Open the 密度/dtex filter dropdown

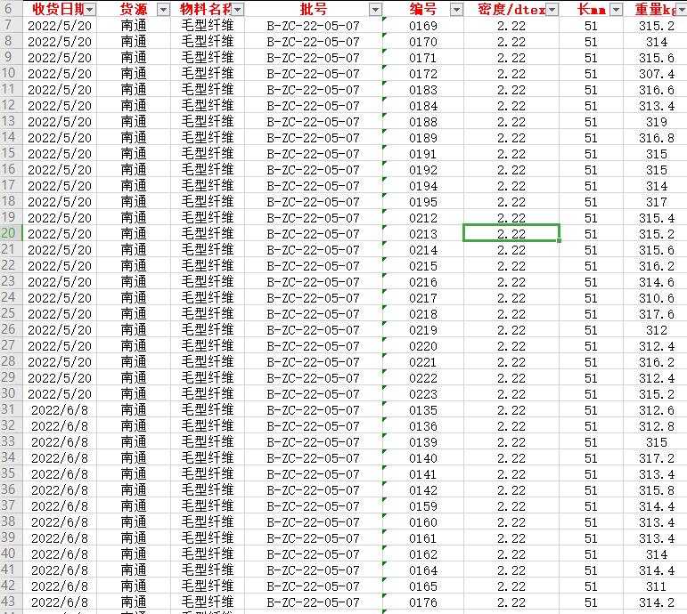[552, 10]
